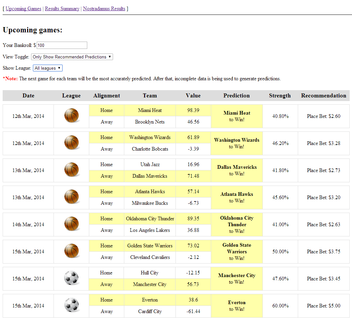Select the Washington Wizards team cell

pyautogui.click(x=150, y=137)
